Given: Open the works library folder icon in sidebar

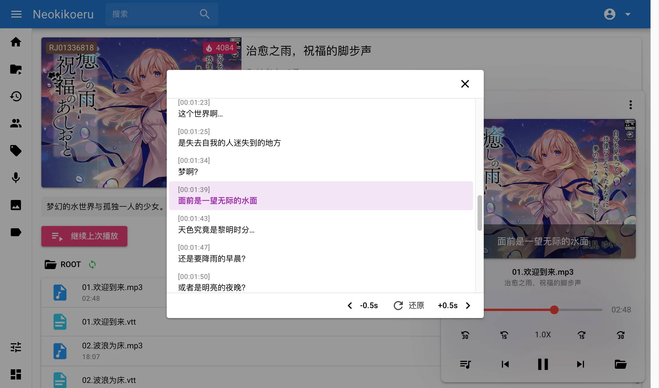Looking at the screenshot, I should [x=16, y=69].
